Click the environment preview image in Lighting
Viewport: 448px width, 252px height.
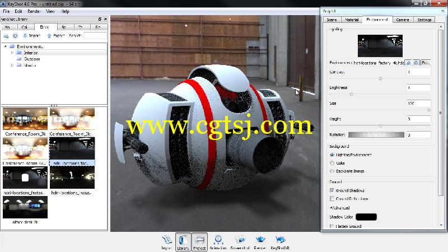pyautogui.click(x=380, y=46)
